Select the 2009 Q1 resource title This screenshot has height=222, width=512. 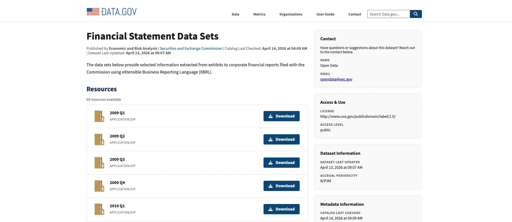(117, 113)
